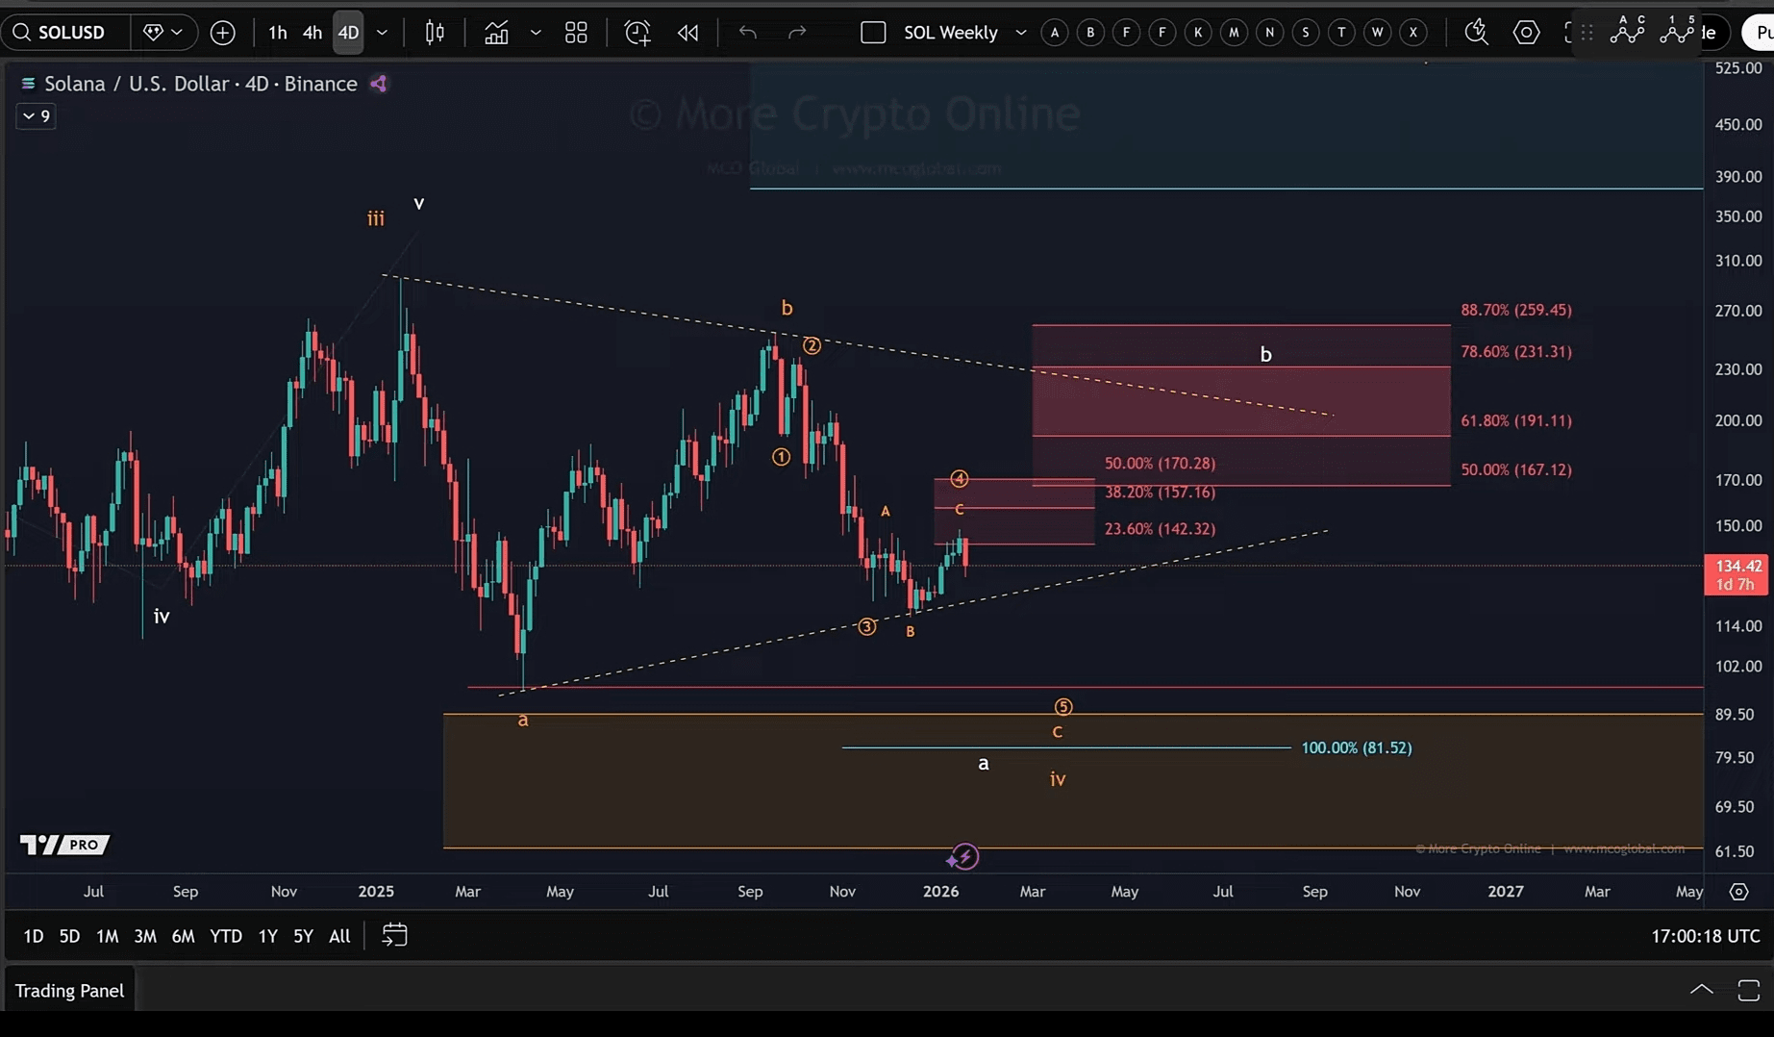Set chart range to 5D
The width and height of the screenshot is (1774, 1037).
(x=69, y=936)
